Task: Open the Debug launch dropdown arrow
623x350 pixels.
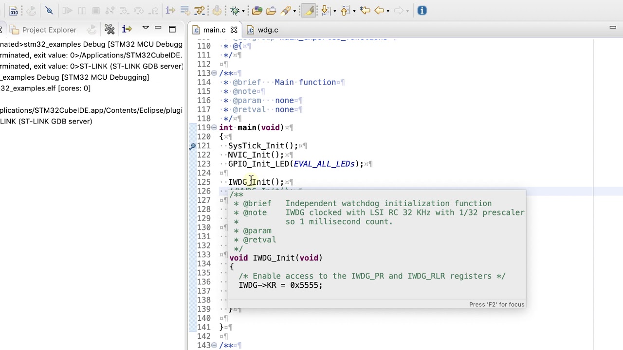Action: (x=244, y=11)
